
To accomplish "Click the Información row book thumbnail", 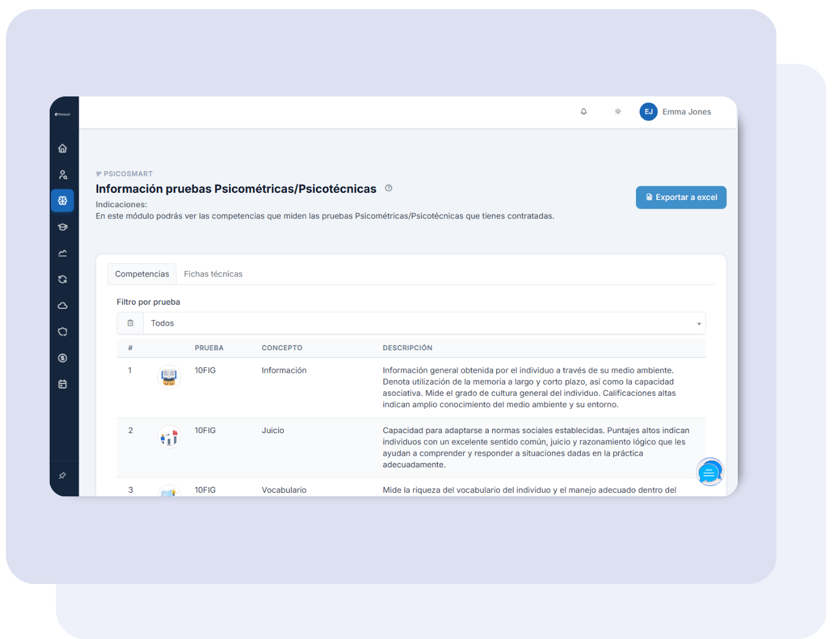I will point(169,376).
